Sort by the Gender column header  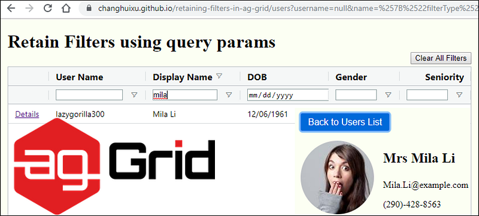[351, 77]
